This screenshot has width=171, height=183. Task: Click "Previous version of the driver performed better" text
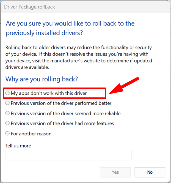61,103
